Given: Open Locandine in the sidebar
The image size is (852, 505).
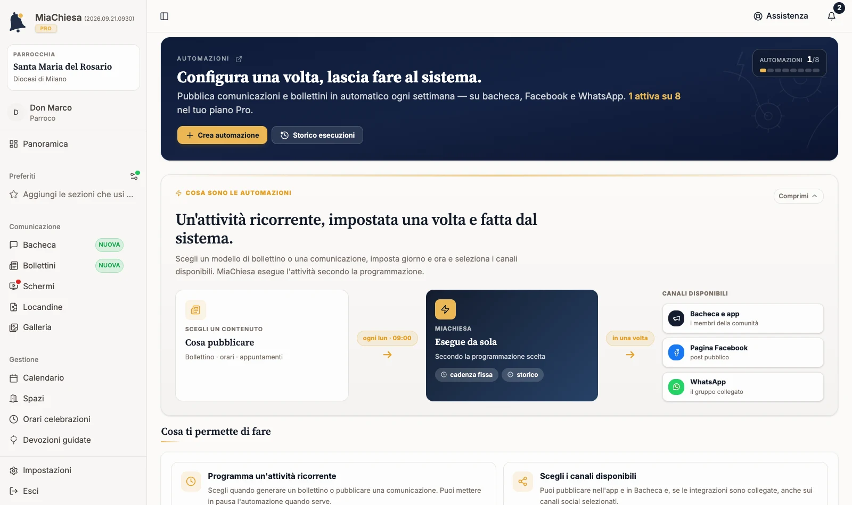Looking at the screenshot, I should coord(73,307).
